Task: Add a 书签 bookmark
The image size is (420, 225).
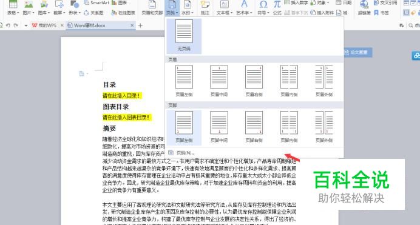Action: click(381, 13)
